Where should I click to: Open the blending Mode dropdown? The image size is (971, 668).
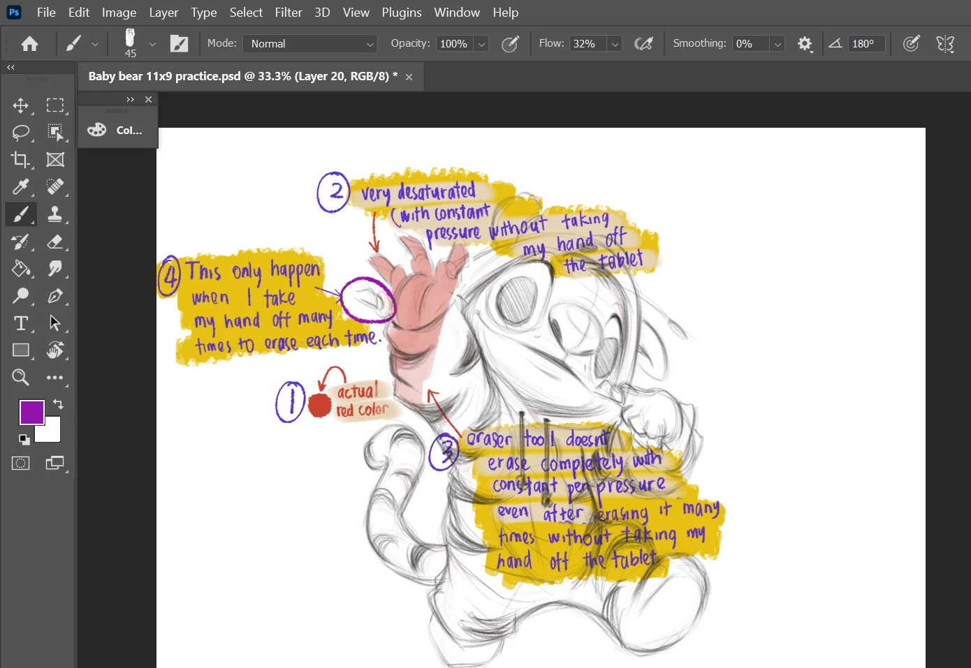(310, 44)
